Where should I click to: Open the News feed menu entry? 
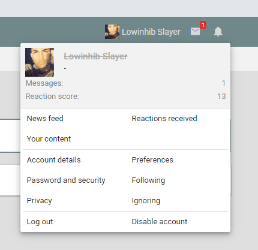click(45, 118)
